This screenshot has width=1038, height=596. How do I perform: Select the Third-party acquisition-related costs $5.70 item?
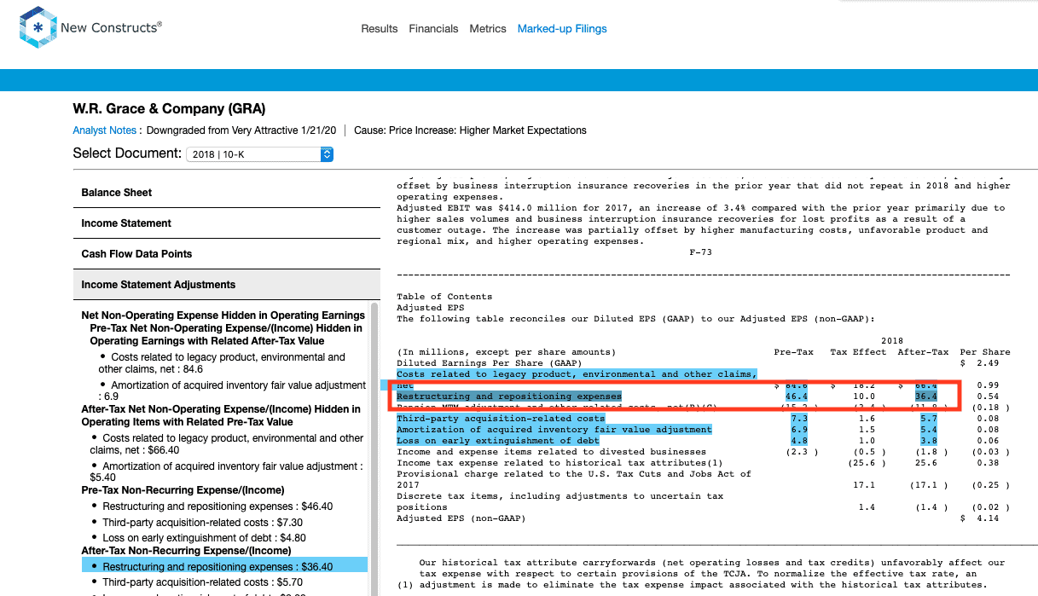point(202,582)
